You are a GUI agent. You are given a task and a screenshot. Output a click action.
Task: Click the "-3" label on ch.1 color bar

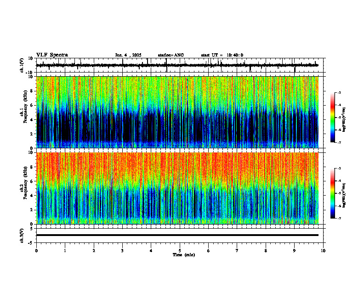[339, 92]
